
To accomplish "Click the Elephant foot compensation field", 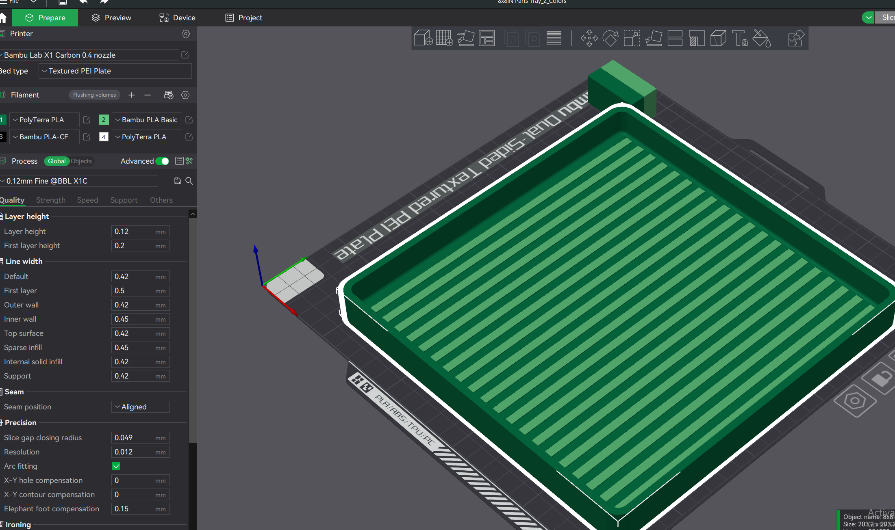I will point(141,509).
